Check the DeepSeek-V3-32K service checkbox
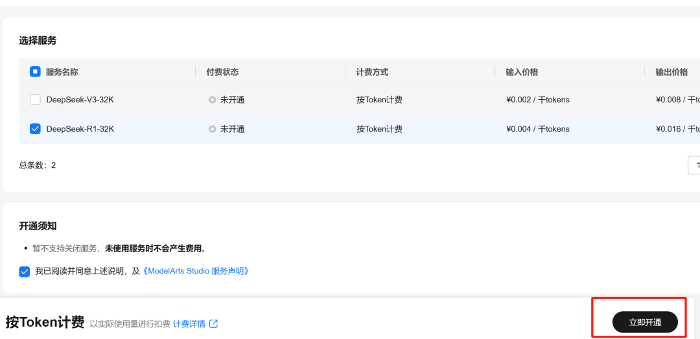Image resolution: width=700 pixels, height=339 pixels. coord(35,100)
